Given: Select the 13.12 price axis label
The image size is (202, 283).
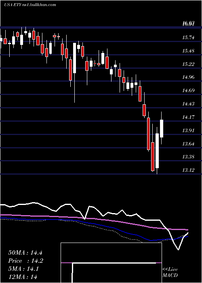Looking at the screenshot, I should pyautogui.click(x=188, y=170).
